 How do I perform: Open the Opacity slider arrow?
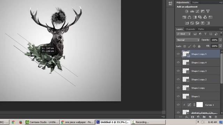tap(221, 40)
